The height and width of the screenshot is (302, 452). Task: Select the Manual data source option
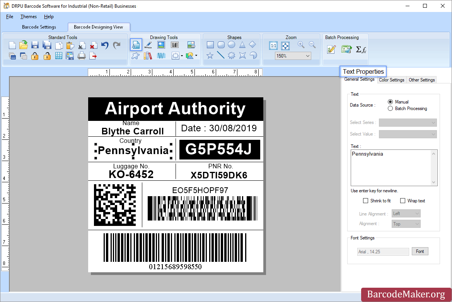390,102
